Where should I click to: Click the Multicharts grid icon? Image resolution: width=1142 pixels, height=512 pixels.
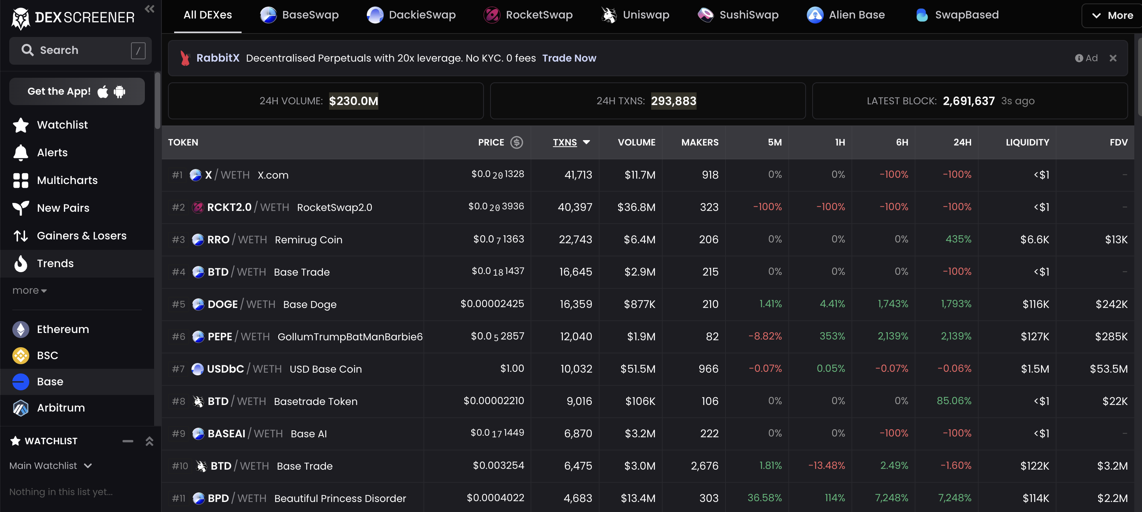21,180
